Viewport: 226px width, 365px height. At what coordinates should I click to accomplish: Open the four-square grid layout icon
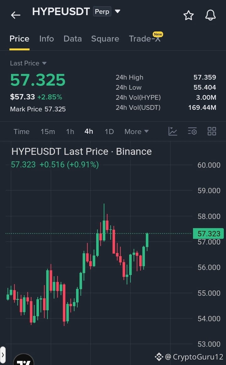click(x=212, y=131)
